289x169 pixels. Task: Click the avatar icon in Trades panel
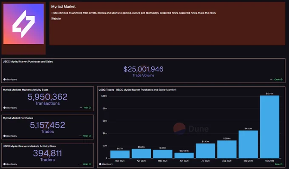tap(4, 136)
